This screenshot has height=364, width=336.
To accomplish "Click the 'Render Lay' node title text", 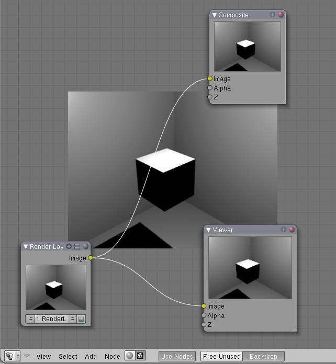I will pyautogui.click(x=47, y=246).
